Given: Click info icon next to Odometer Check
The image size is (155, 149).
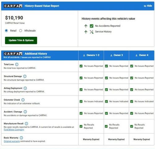Looking at the screenshot, I should tap(23, 100).
